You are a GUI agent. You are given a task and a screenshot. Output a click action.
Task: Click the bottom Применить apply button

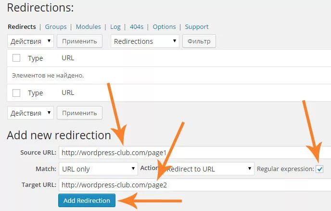pyautogui.click(x=79, y=113)
